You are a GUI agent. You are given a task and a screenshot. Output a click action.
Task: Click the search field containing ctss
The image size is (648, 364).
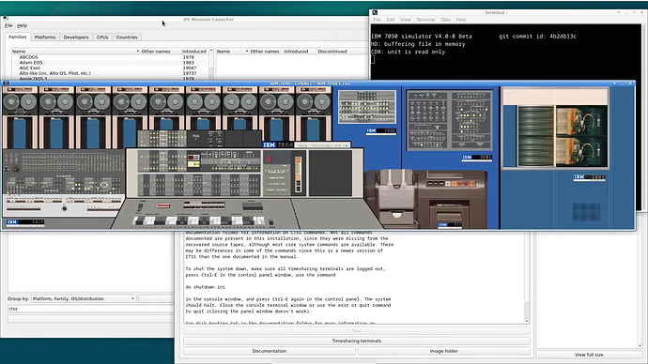tap(91, 309)
